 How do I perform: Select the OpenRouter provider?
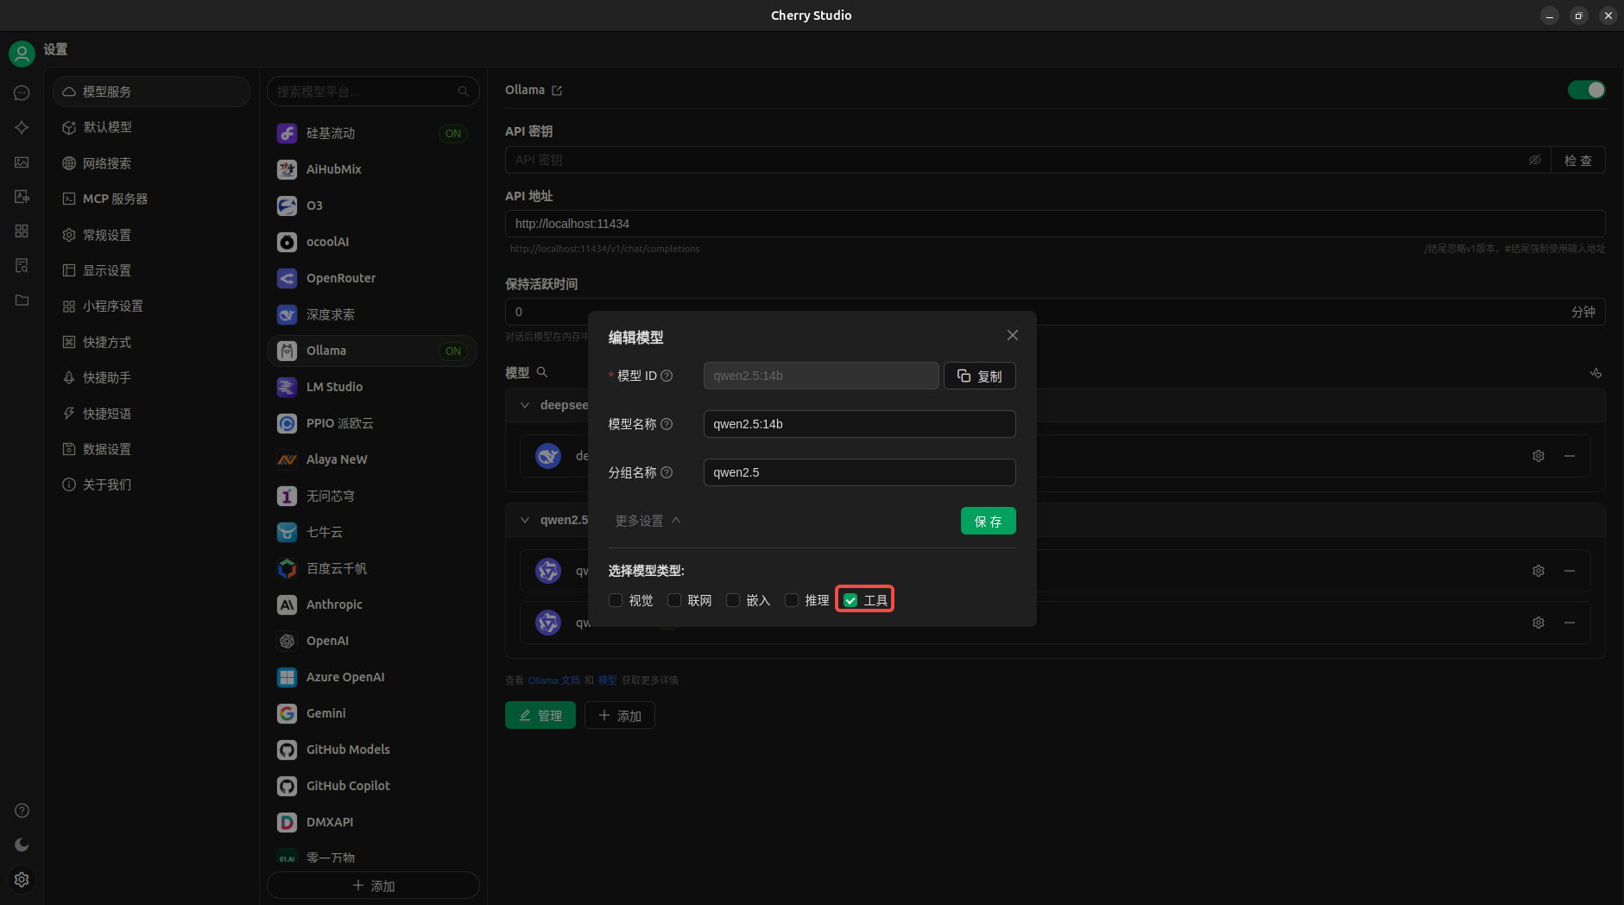(372, 278)
